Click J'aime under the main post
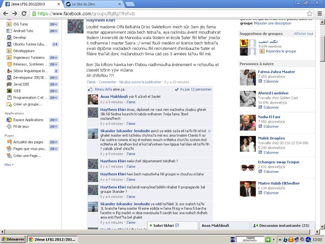This screenshot has width=325, height=244. pos(91,82)
